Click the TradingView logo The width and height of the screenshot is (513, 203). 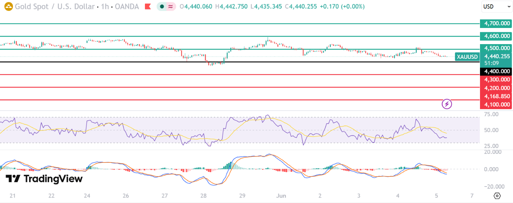44,179
